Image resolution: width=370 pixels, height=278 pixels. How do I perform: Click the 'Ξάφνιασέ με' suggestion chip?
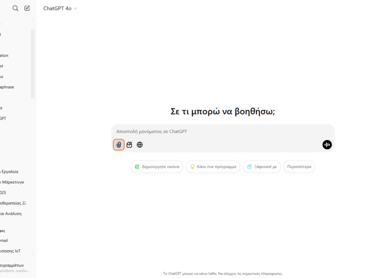tap(262, 167)
